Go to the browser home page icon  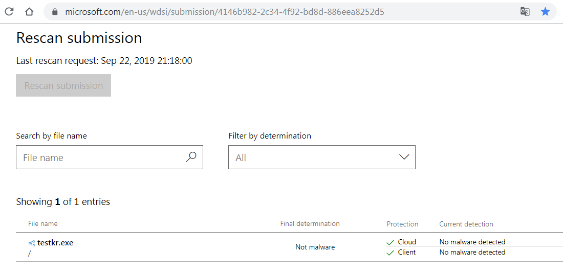[29, 11]
